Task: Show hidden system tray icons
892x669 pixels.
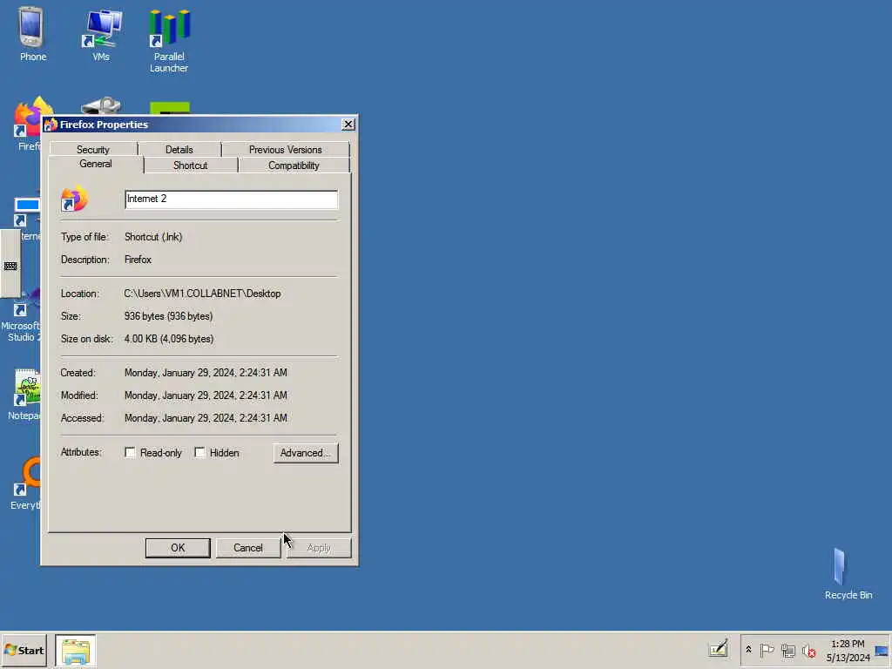Action: [748, 649]
